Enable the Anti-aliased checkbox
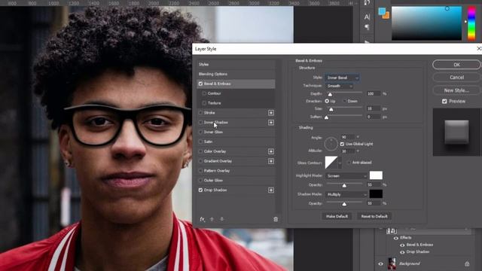The height and width of the screenshot is (271, 482). tap(349, 163)
